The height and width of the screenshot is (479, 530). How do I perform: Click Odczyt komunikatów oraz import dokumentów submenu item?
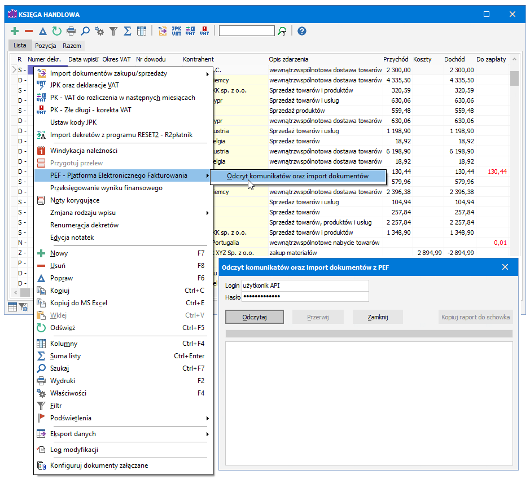click(x=298, y=176)
